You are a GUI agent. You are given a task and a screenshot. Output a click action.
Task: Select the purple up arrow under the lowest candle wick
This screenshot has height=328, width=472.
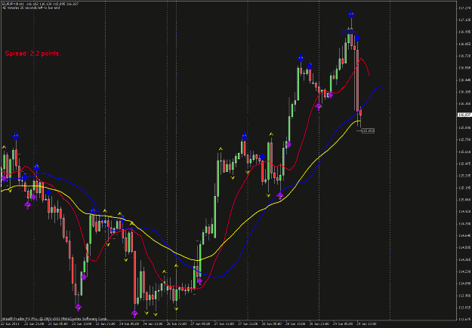pyautogui.click(x=134, y=314)
